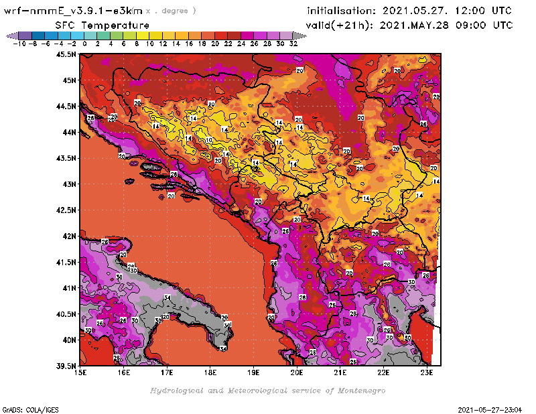Click the '40N' latitude axis label
The width and height of the screenshot is (536, 414).
(69, 340)
